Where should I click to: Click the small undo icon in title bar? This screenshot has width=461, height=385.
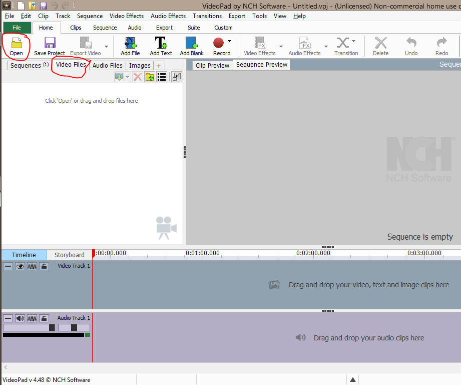coord(55,6)
